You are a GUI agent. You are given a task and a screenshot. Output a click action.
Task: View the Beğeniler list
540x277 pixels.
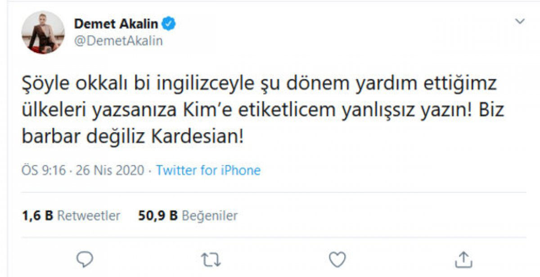point(209,216)
